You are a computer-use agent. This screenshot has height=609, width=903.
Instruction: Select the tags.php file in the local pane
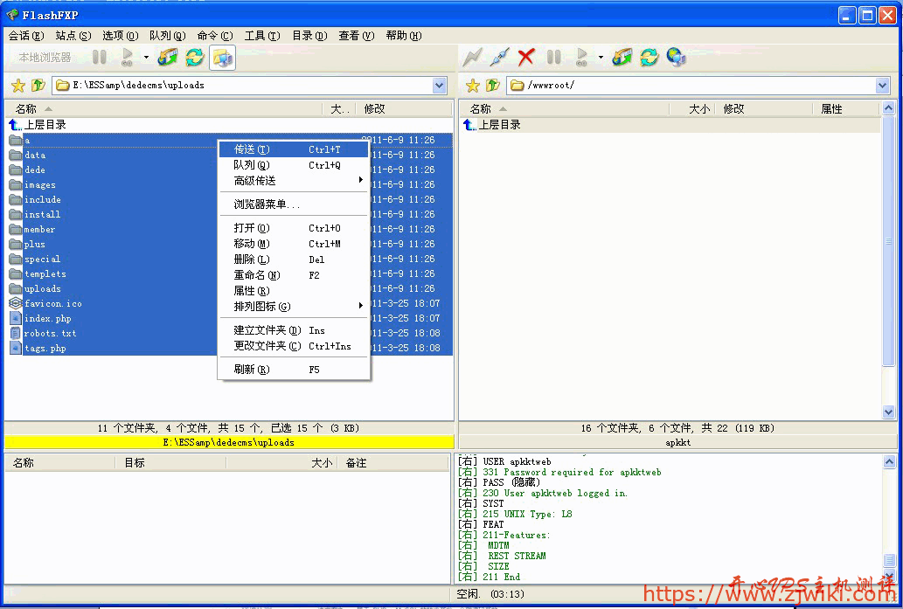44,348
